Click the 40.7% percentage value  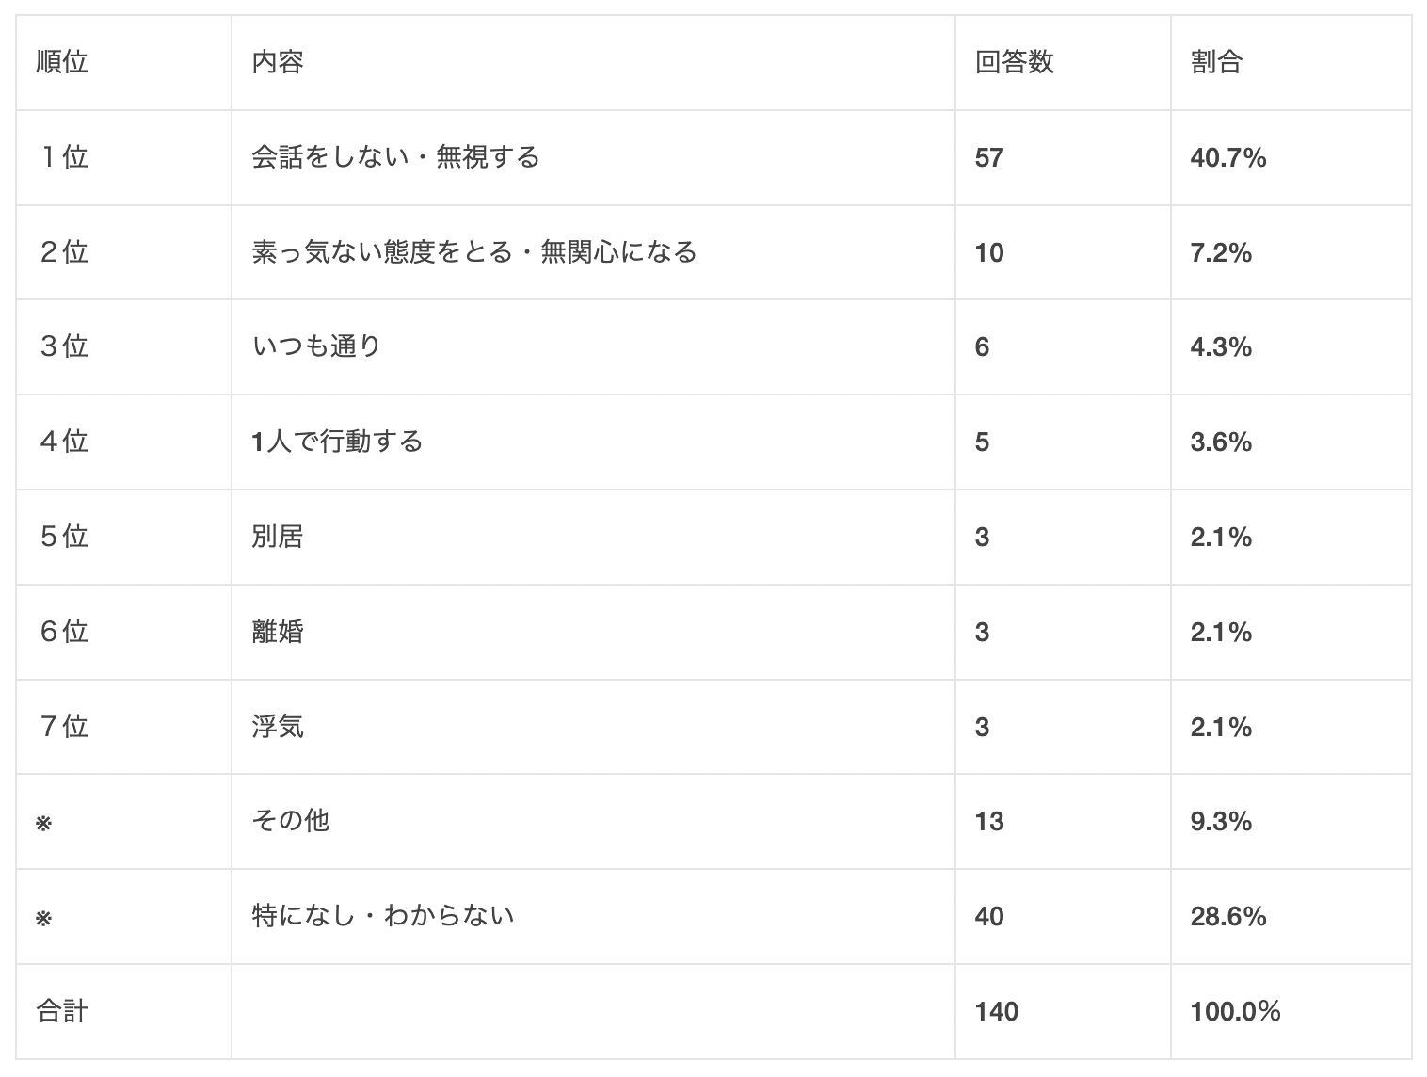pyautogui.click(x=1227, y=157)
